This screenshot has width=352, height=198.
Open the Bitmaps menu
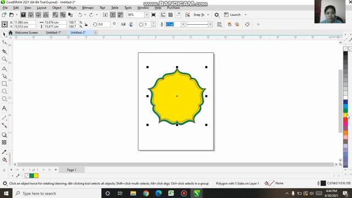[x=88, y=8]
